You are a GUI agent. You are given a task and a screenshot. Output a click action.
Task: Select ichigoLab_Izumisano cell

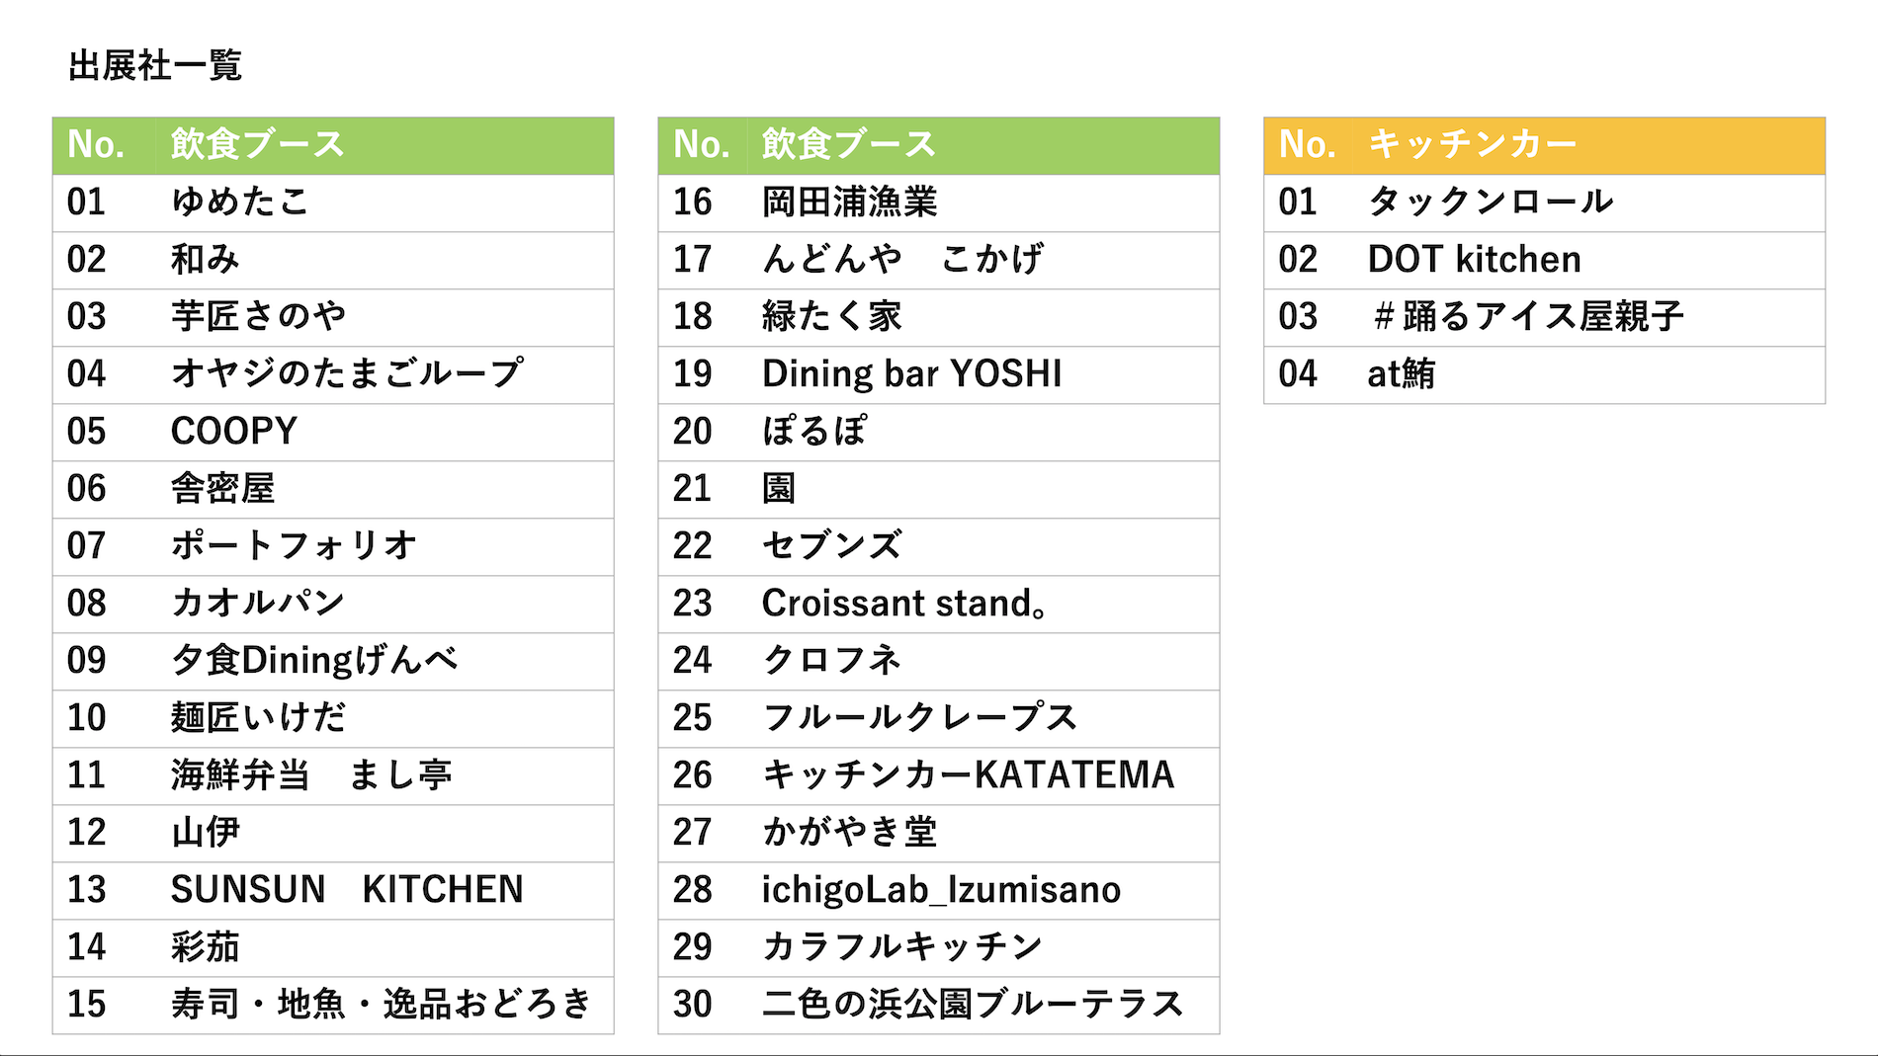982,890
